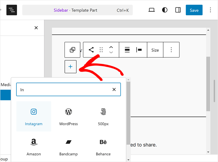Select the parent block icon

click(x=72, y=50)
